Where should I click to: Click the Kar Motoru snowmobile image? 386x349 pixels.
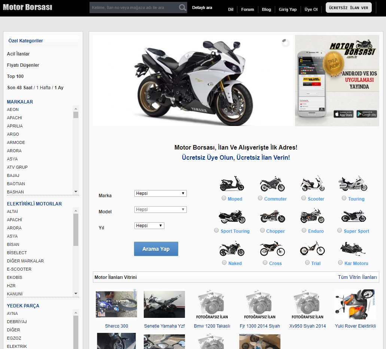coord(353,249)
